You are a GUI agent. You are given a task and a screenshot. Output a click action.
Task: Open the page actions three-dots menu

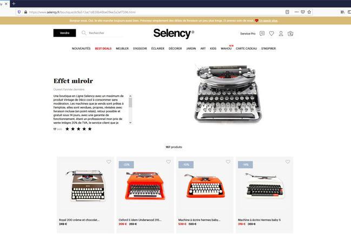tap(296, 12)
